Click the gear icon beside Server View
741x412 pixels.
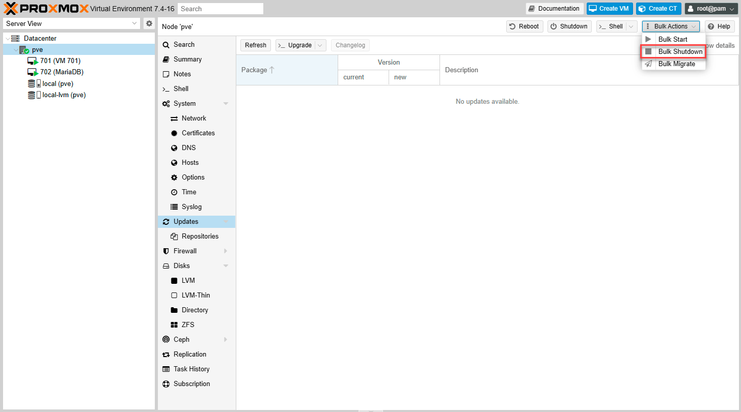click(x=149, y=23)
